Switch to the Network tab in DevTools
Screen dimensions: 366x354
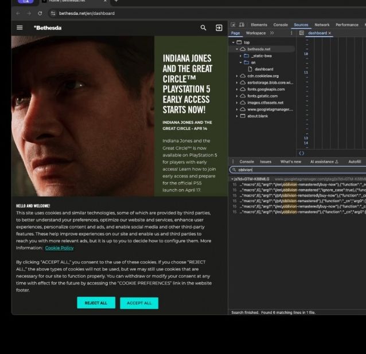[322, 25]
